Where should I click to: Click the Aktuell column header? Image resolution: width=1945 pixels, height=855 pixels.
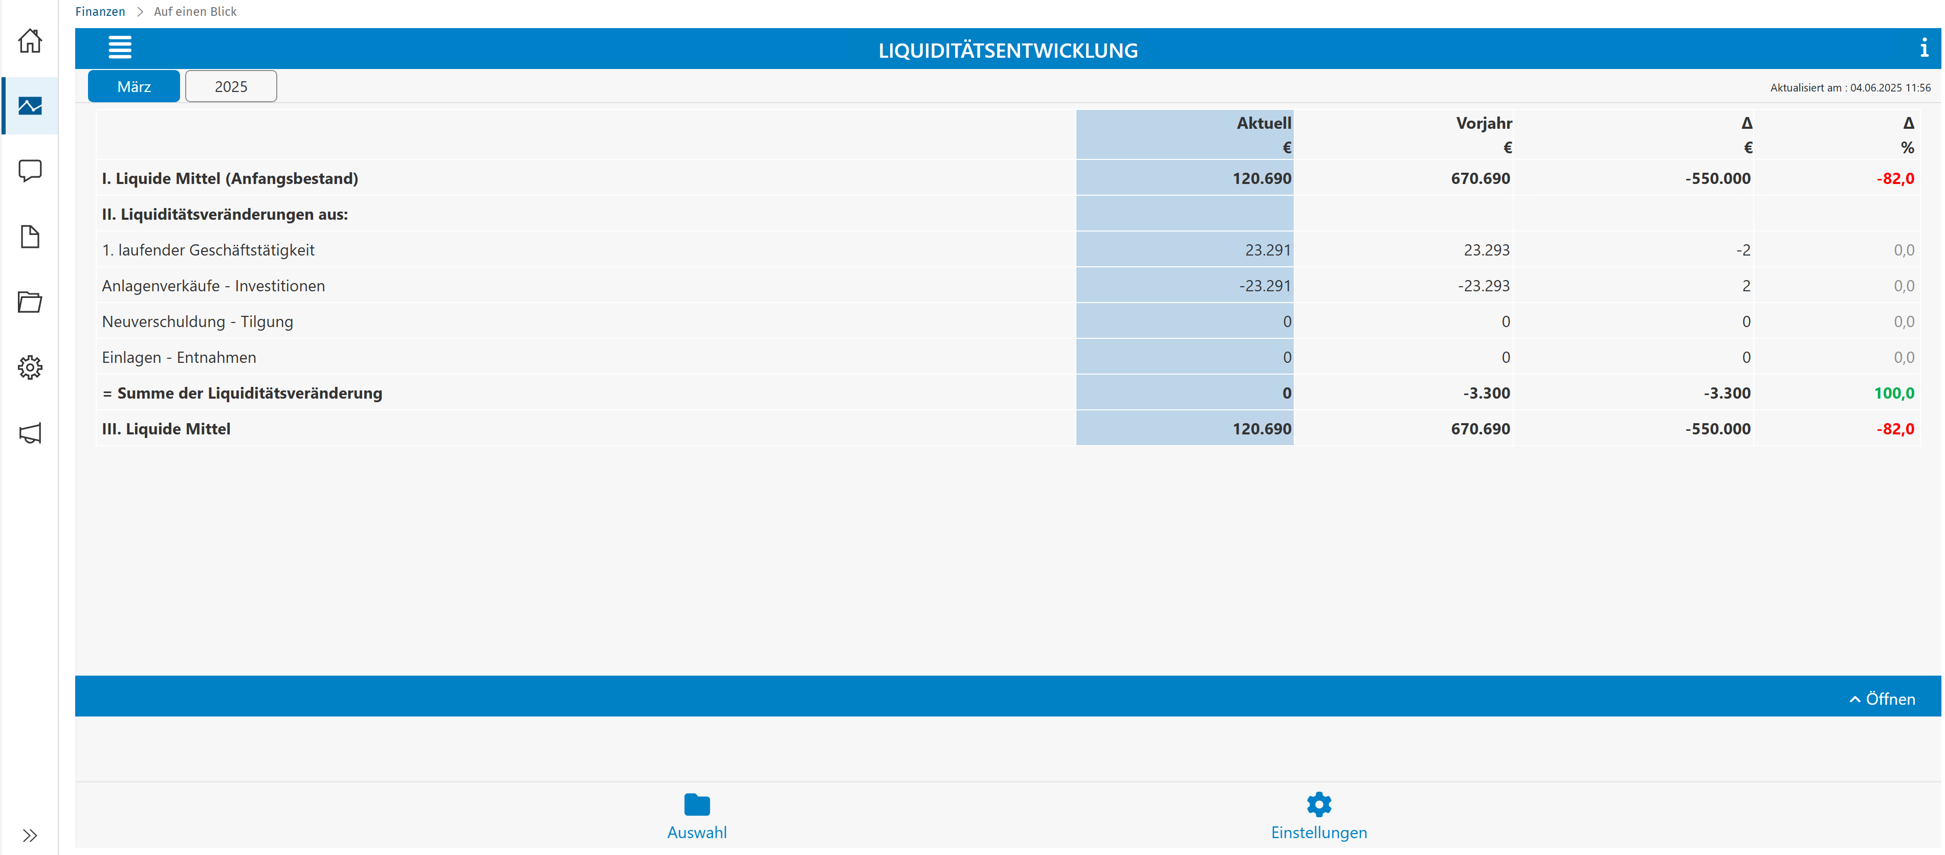[x=1263, y=124]
